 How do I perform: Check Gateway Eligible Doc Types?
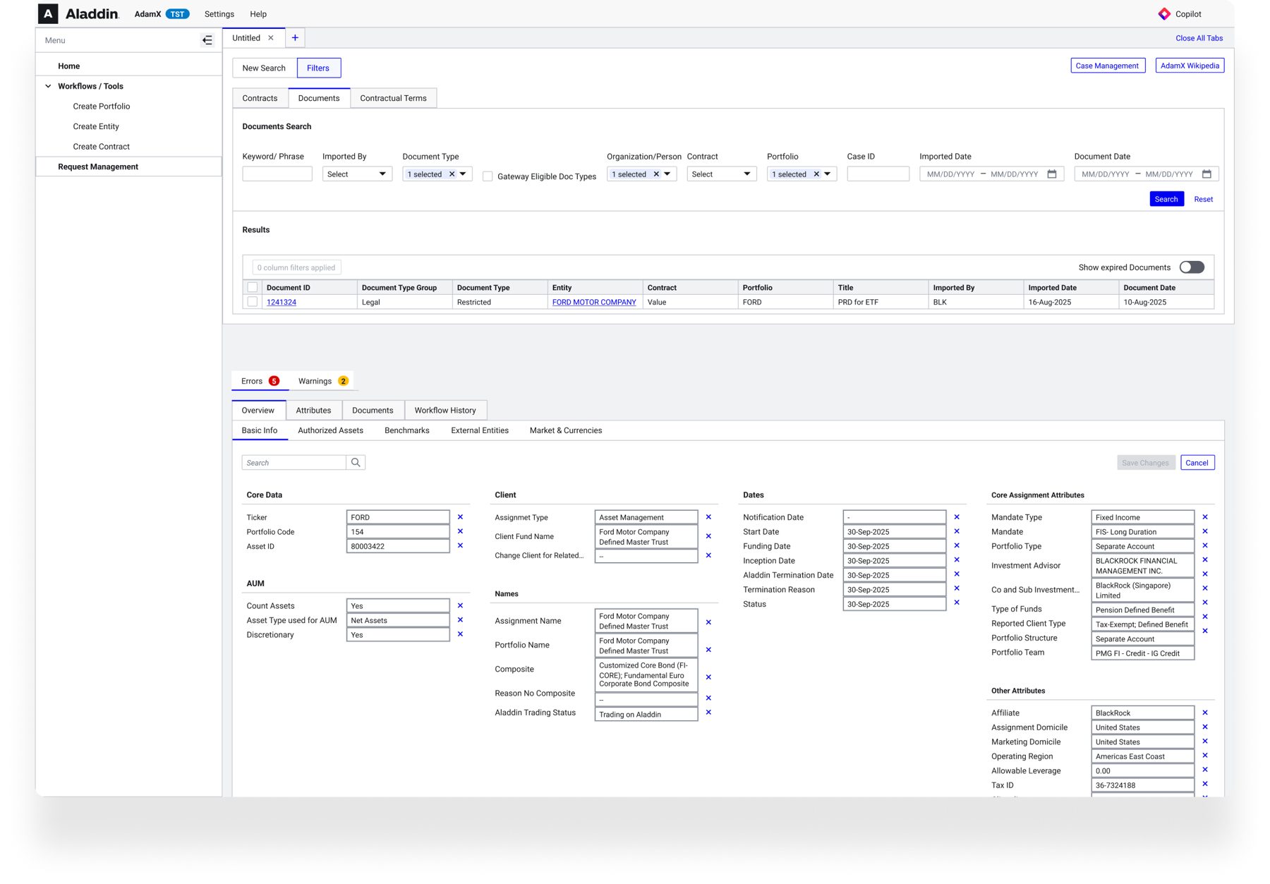tap(488, 176)
